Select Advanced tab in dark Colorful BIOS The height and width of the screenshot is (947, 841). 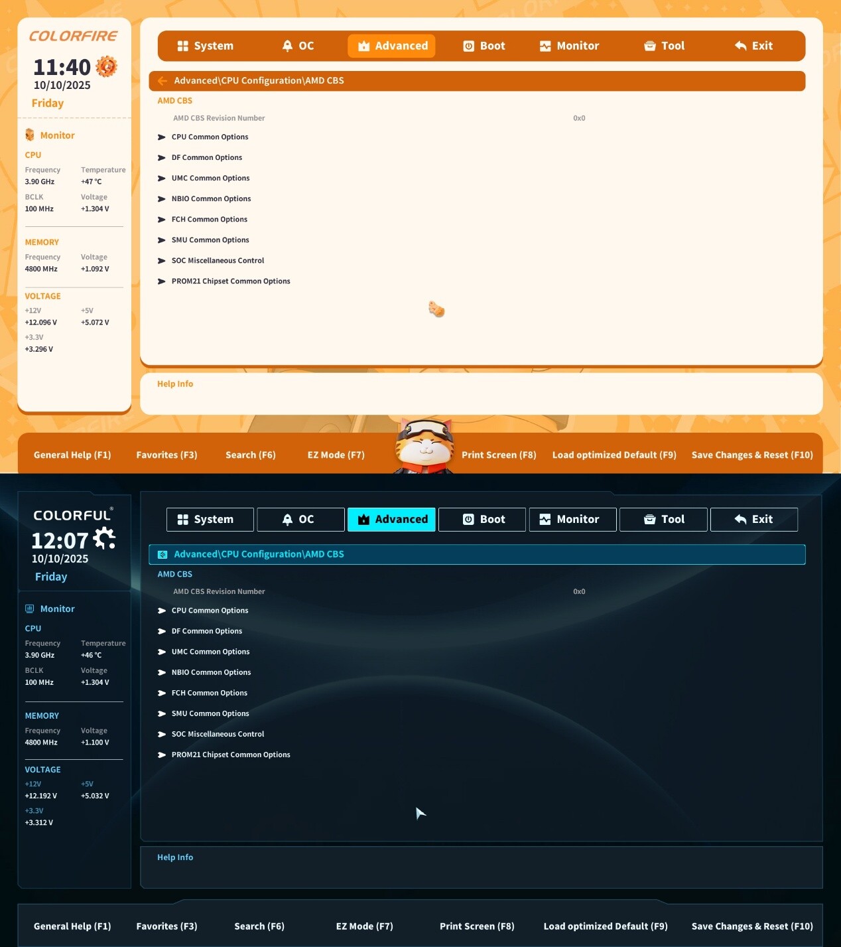(x=391, y=520)
